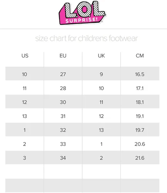Click the size chart for childrens footwear heading
This screenshot has height=193, width=167.
pyautogui.click(x=86, y=38)
